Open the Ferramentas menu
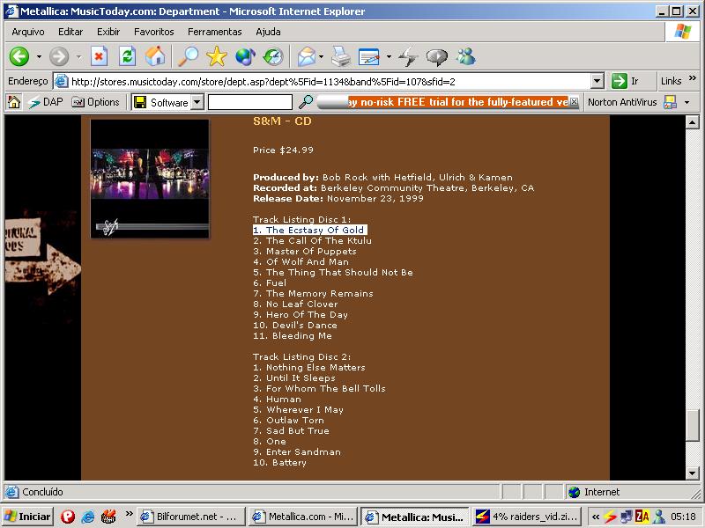Image resolution: width=705 pixels, height=528 pixels. pyautogui.click(x=214, y=32)
